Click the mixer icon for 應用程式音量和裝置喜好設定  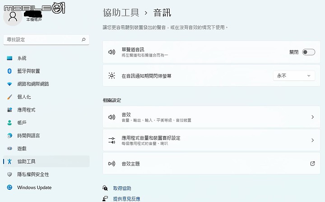tap(112, 141)
